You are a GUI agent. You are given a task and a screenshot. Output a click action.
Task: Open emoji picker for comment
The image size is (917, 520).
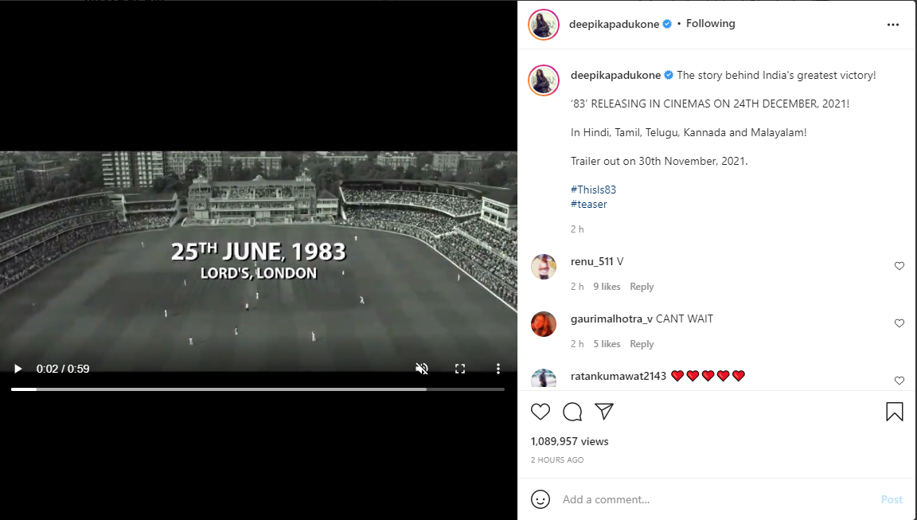point(540,499)
